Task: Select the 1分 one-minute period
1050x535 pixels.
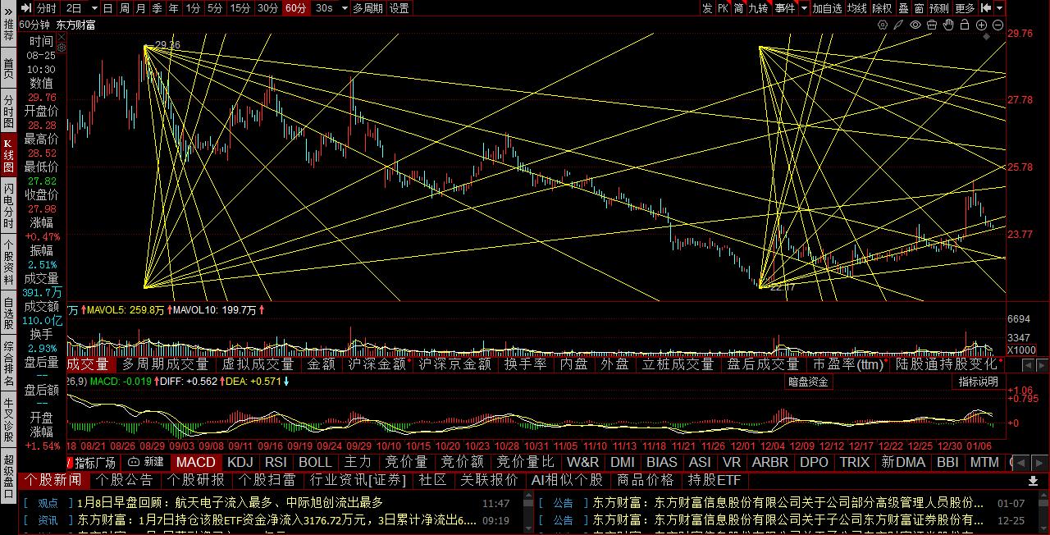Action: coord(193,8)
